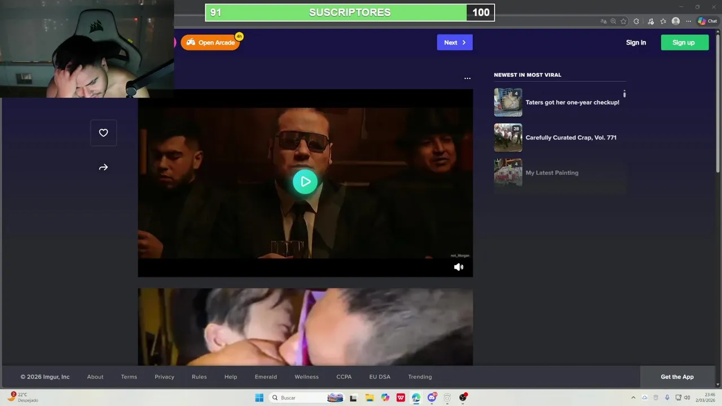722x406 pixels.
Task: Open 'Taters got her one-year checkup!' thumbnail
Action: (508, 102)
